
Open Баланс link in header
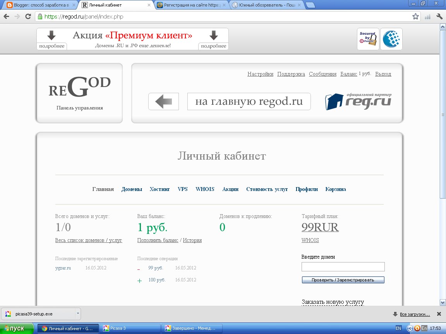tap(348, 74)
